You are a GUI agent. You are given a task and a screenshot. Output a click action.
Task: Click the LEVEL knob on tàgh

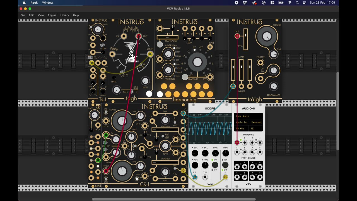click(114, 78)
